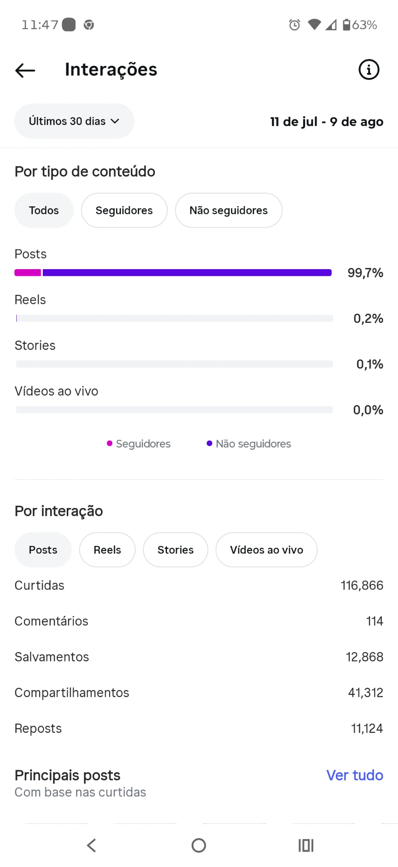Tap the Wi-Fi signal status icon
The image size is (398, 867).
(x=315, y=25)
